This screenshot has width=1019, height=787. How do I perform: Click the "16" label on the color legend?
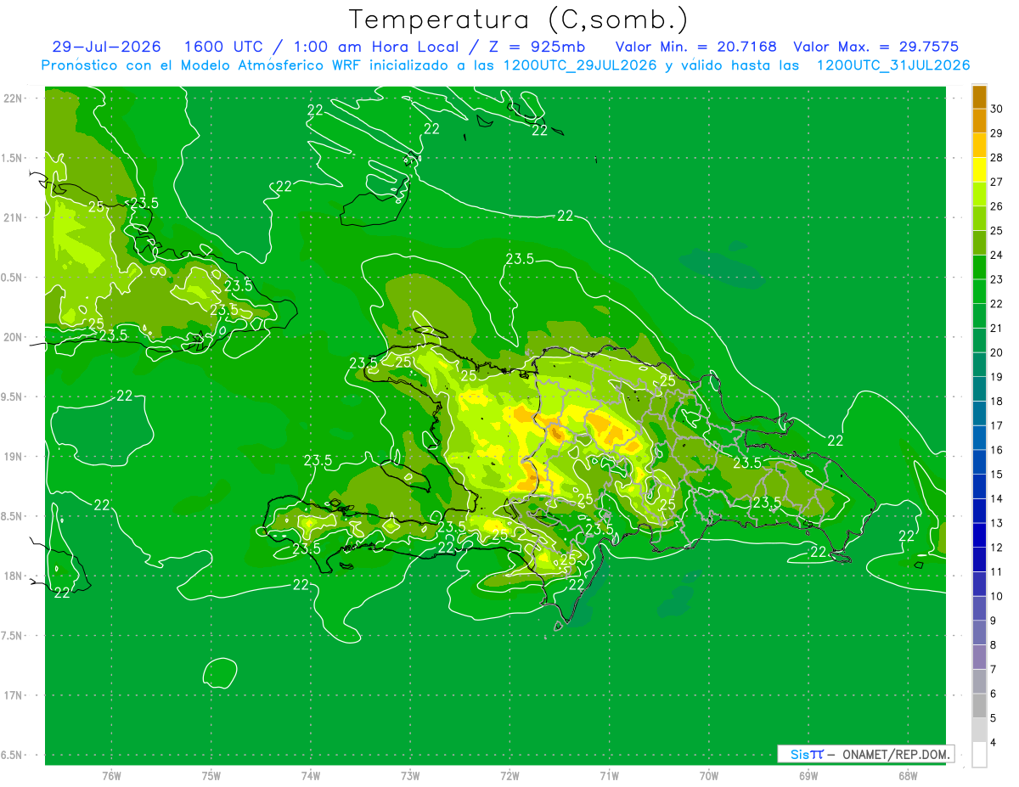[x=997, y=450]
